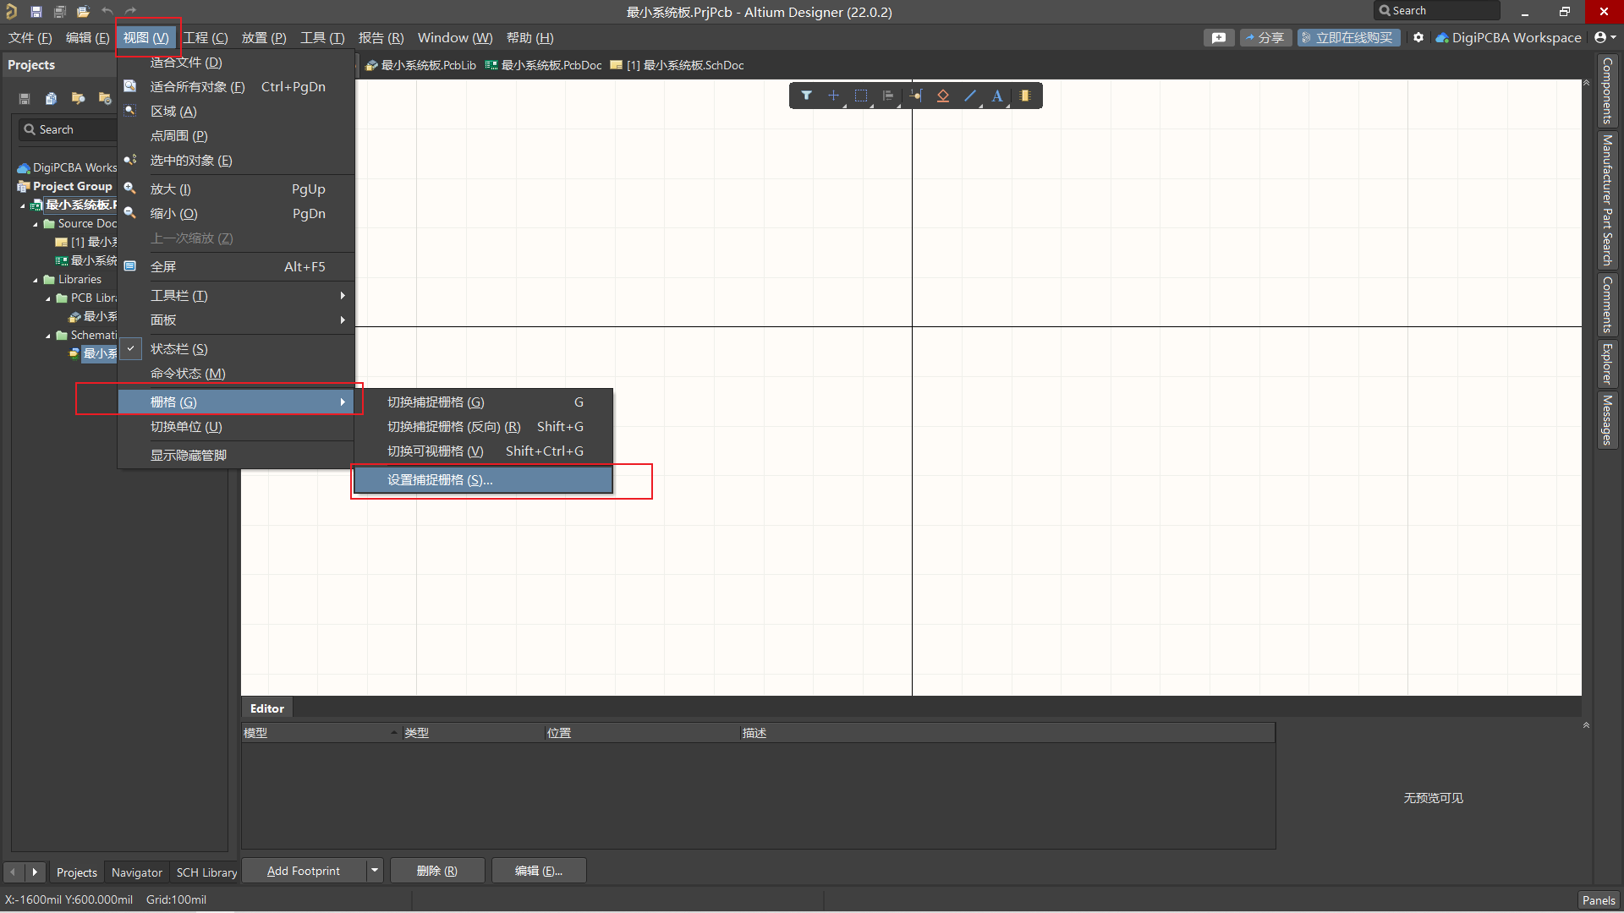Click 删除 button at bottom
1624x913 pixels.
pyautogui.click(x=435, y=871)
